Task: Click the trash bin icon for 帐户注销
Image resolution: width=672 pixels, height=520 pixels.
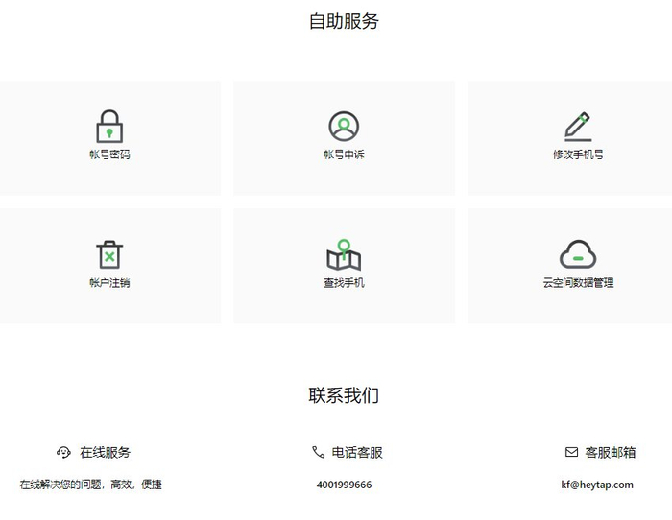Action: [x=109, y=255]
